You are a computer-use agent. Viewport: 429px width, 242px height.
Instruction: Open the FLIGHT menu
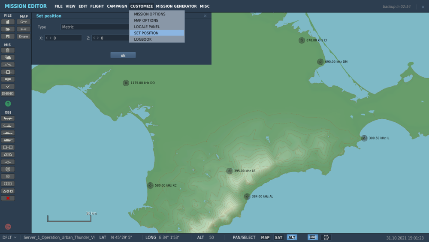tap(97, 6)
